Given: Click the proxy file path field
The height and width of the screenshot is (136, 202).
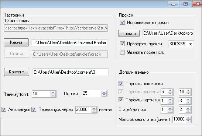Looking at the screenshot, I should tap(168, 33).
